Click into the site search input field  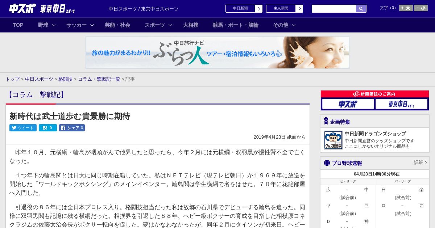334,9
